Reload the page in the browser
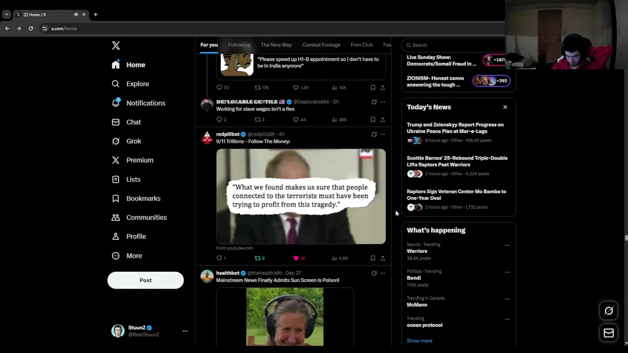 click(x=31, y=28)
